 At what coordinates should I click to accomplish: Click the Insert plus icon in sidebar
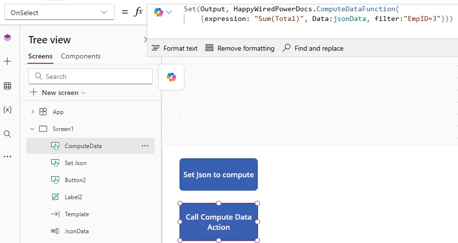(x=7, y=61)
